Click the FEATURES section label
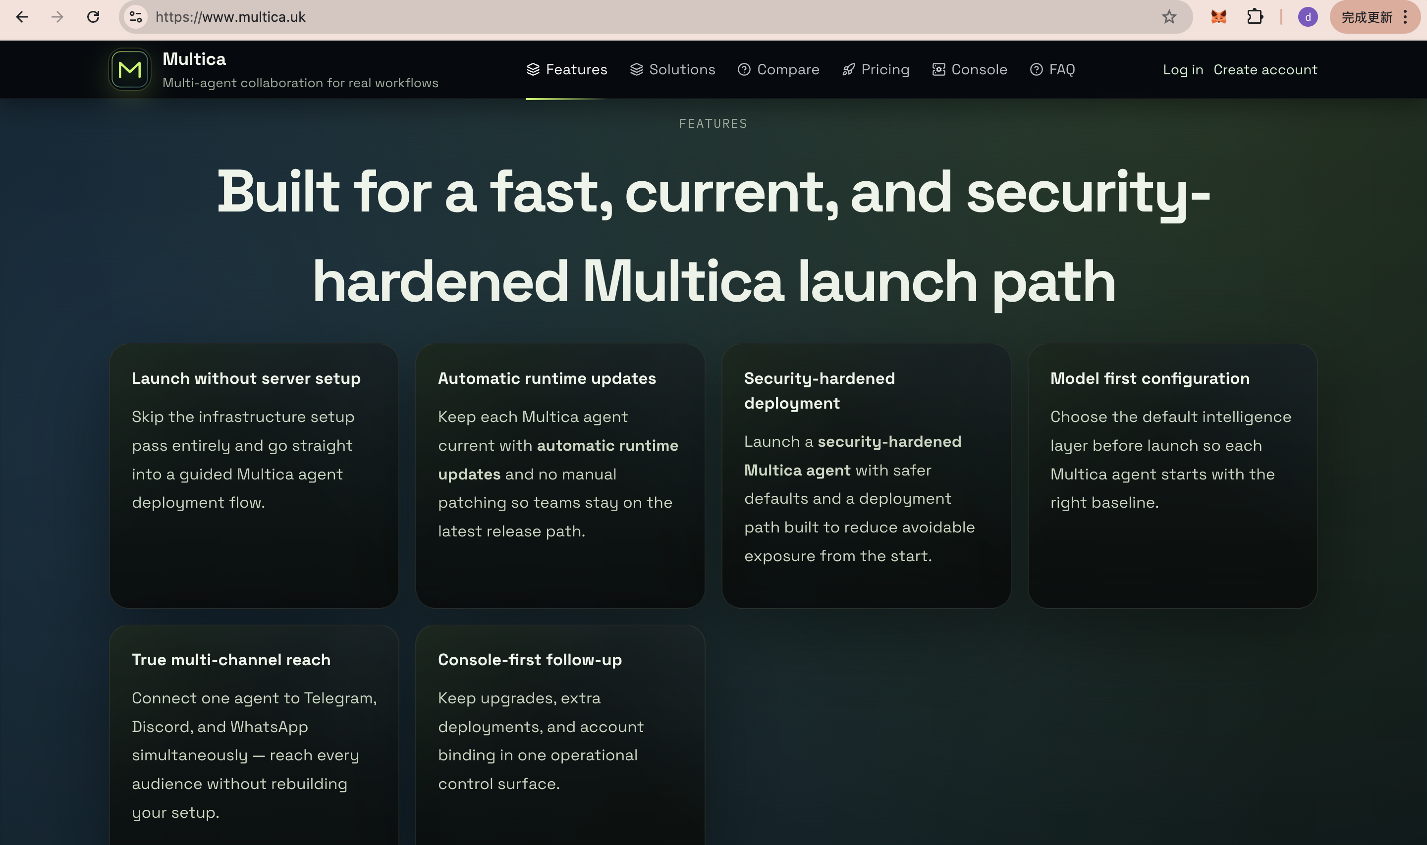The image size is (1427, 845). (x=713, y=123)
